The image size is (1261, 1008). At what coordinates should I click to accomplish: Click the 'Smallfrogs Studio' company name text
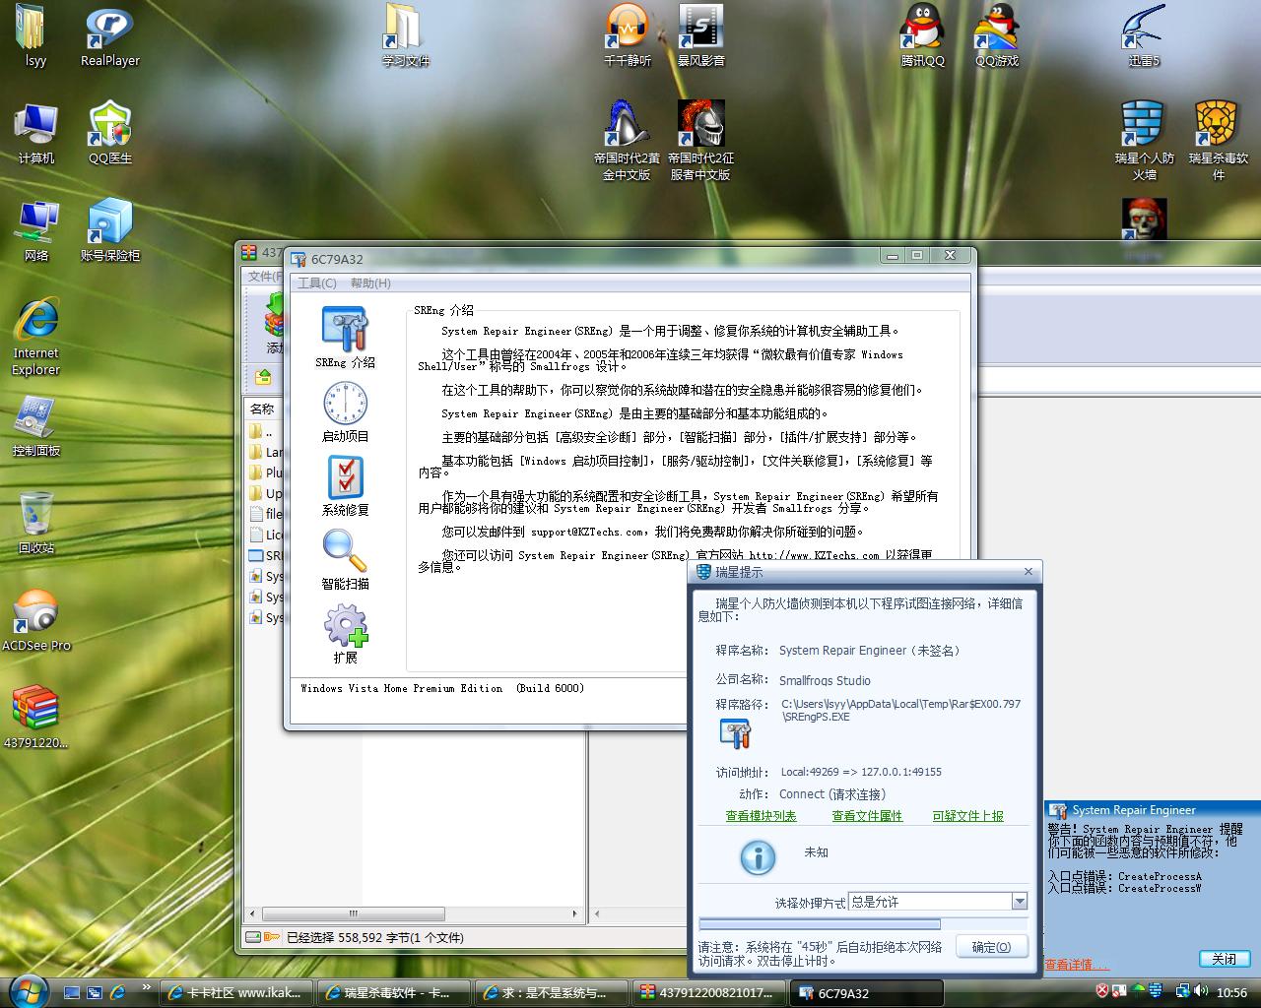click(x=825, y=680)
